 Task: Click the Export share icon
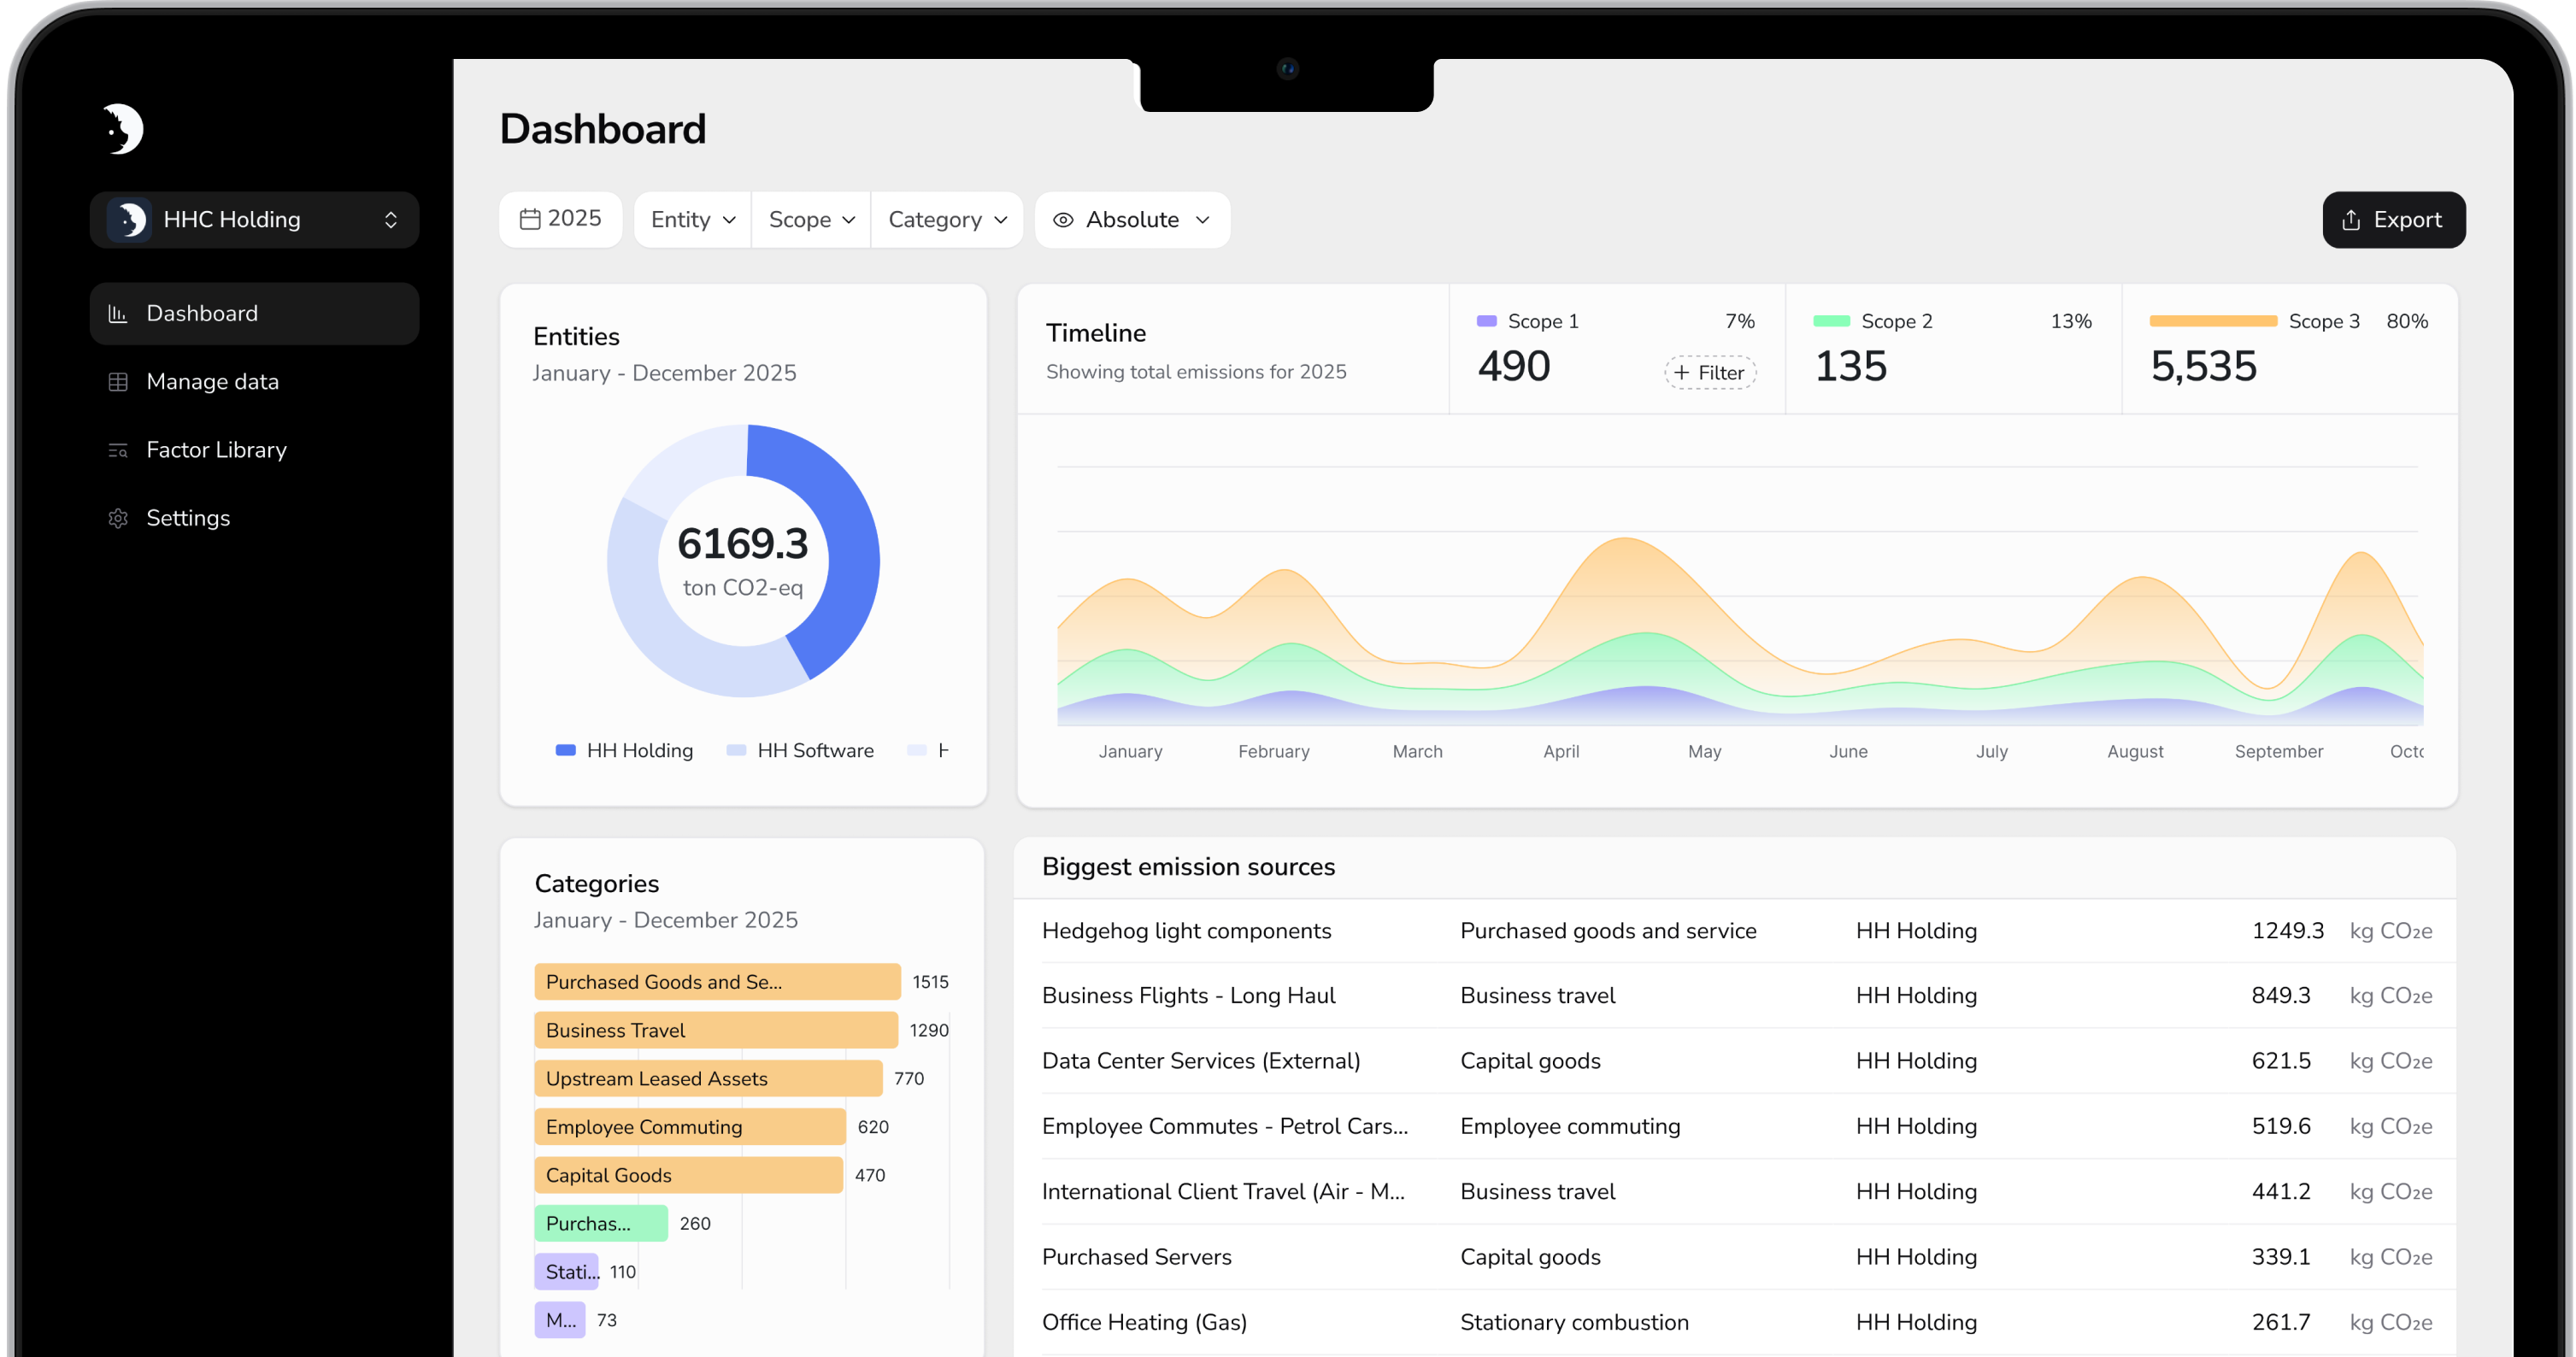point(2351,220)
